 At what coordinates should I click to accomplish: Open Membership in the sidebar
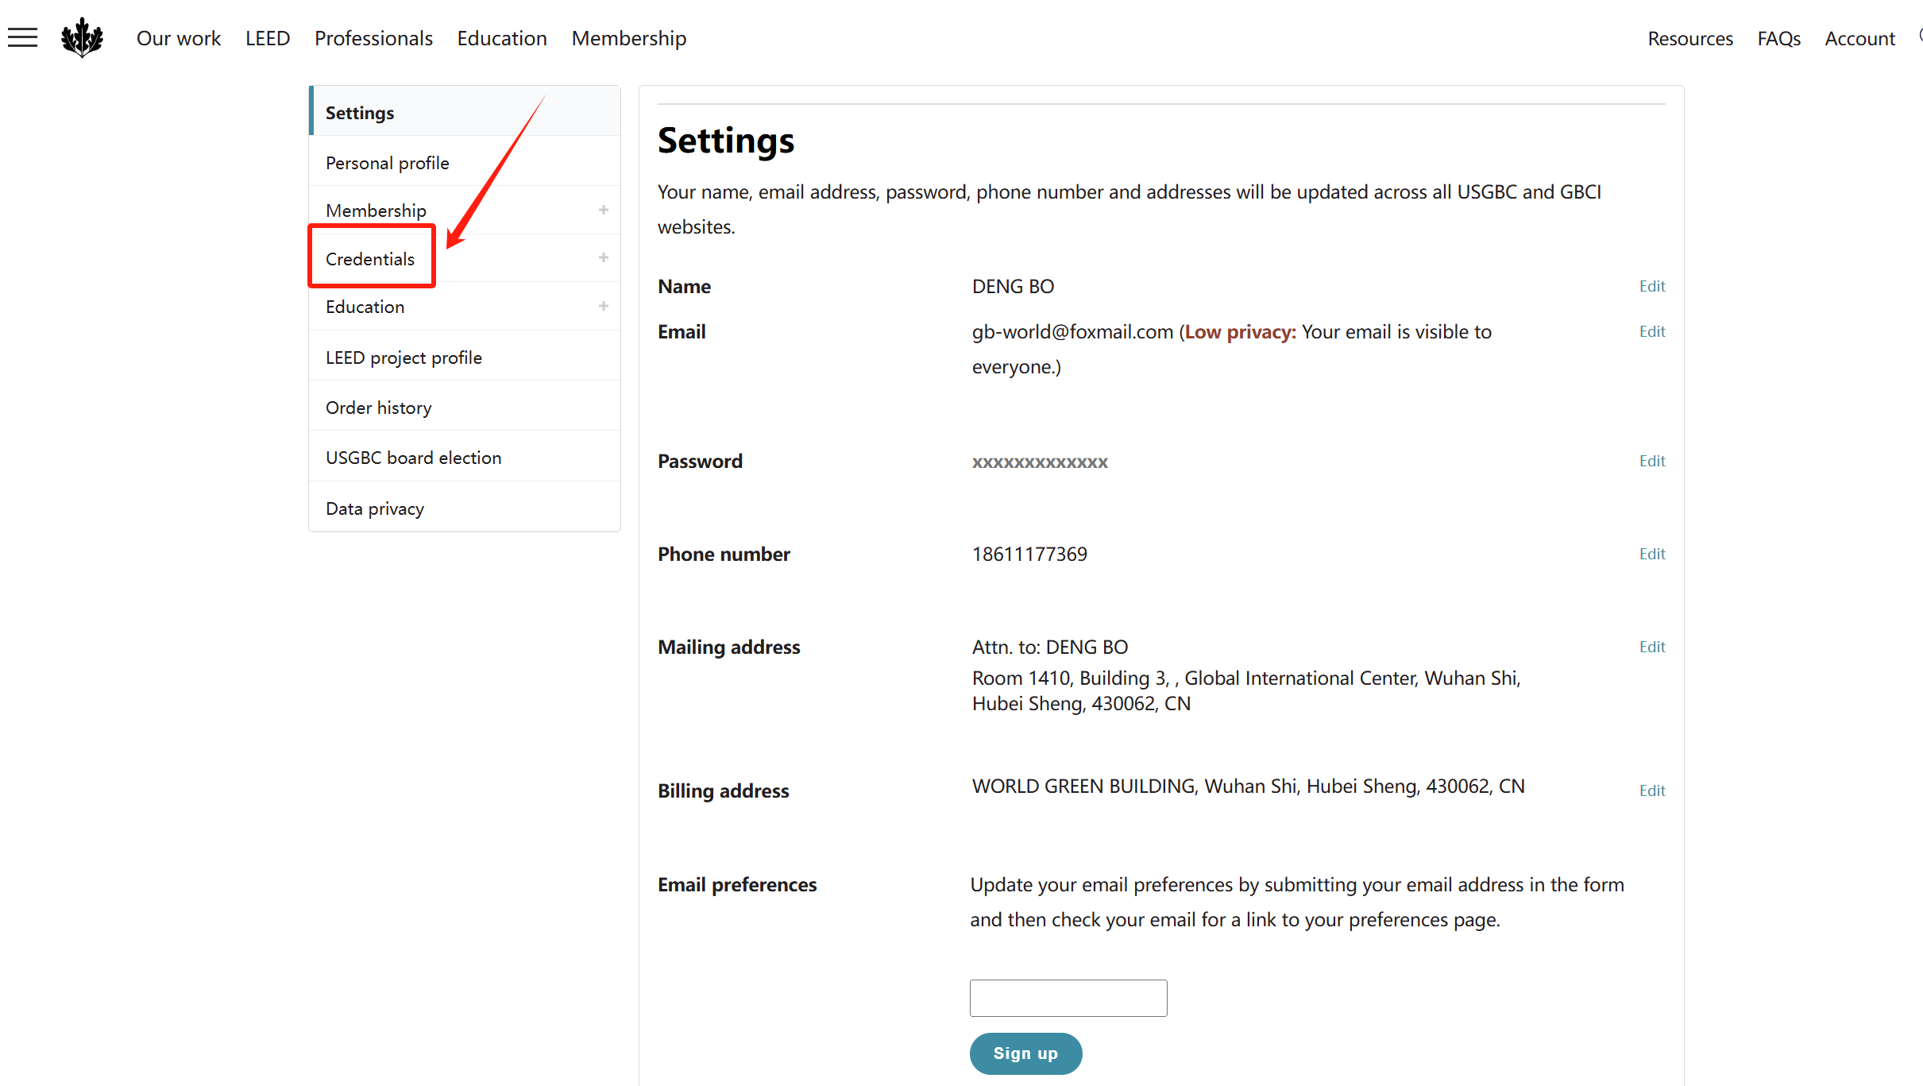point(376,211)
